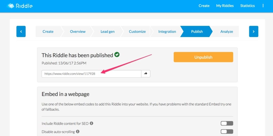The height and width of the screenshot is (136, 273).
Task: Open the three-dot more options menu
Action: [x=263, y=6]
